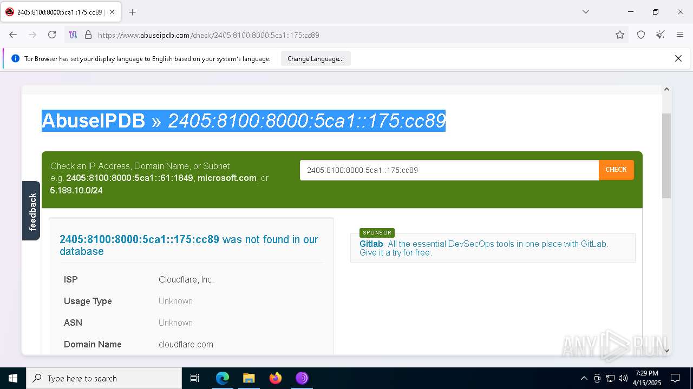Image resolution: width=693 pixels, height=389 pixels.
Task: Expand the list all tabs chevron
Action: coord(586,12)
